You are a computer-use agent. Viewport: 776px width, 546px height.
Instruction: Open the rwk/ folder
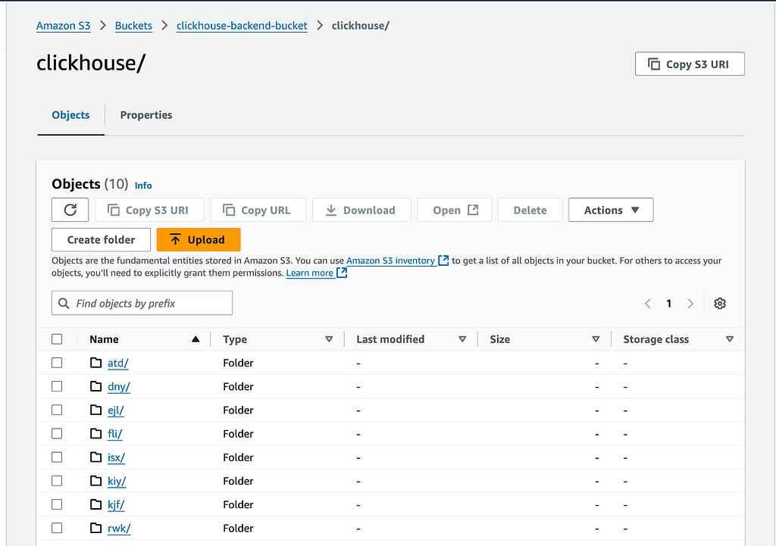coord(119,529)
